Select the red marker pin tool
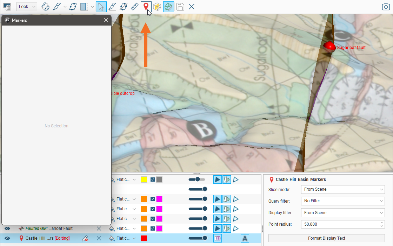This screenshot has height=246, width=393. click(146, 7)
